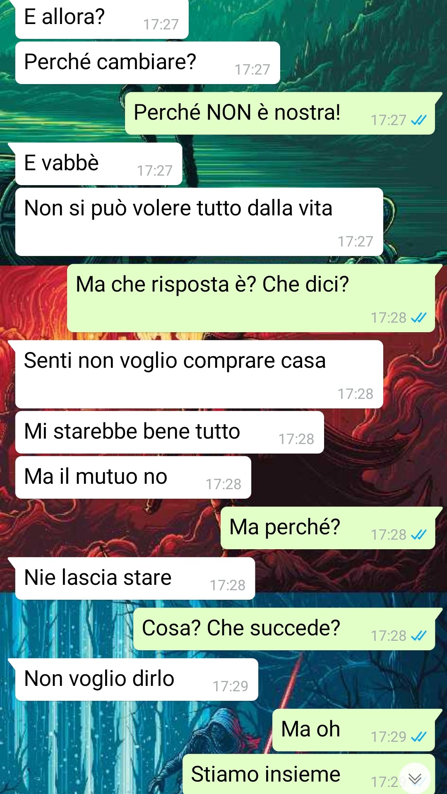Viewport: 447px width, 794px height.
Task: Select the 'Nie lascia stare' bubble
Action: (x=135, y=579)
